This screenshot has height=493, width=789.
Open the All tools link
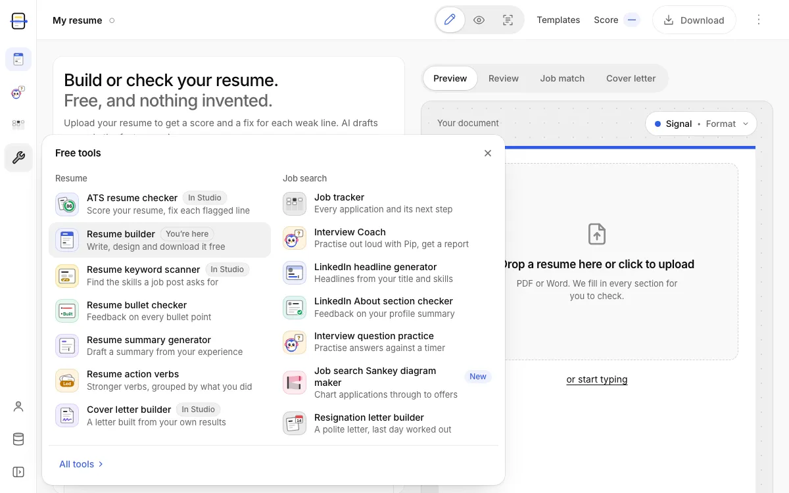click(82, 464)
